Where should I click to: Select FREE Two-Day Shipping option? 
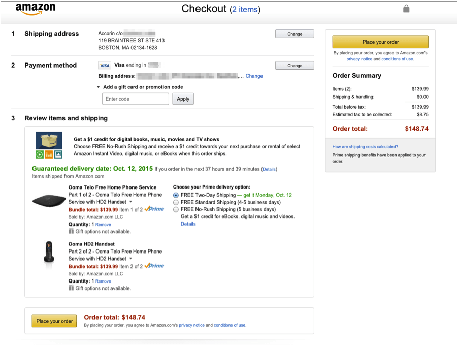pyautogui.click(x=176, y=195)
